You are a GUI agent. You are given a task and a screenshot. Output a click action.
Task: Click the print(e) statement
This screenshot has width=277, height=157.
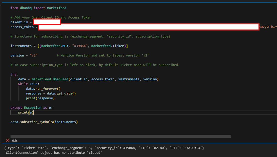click(26, 113)
